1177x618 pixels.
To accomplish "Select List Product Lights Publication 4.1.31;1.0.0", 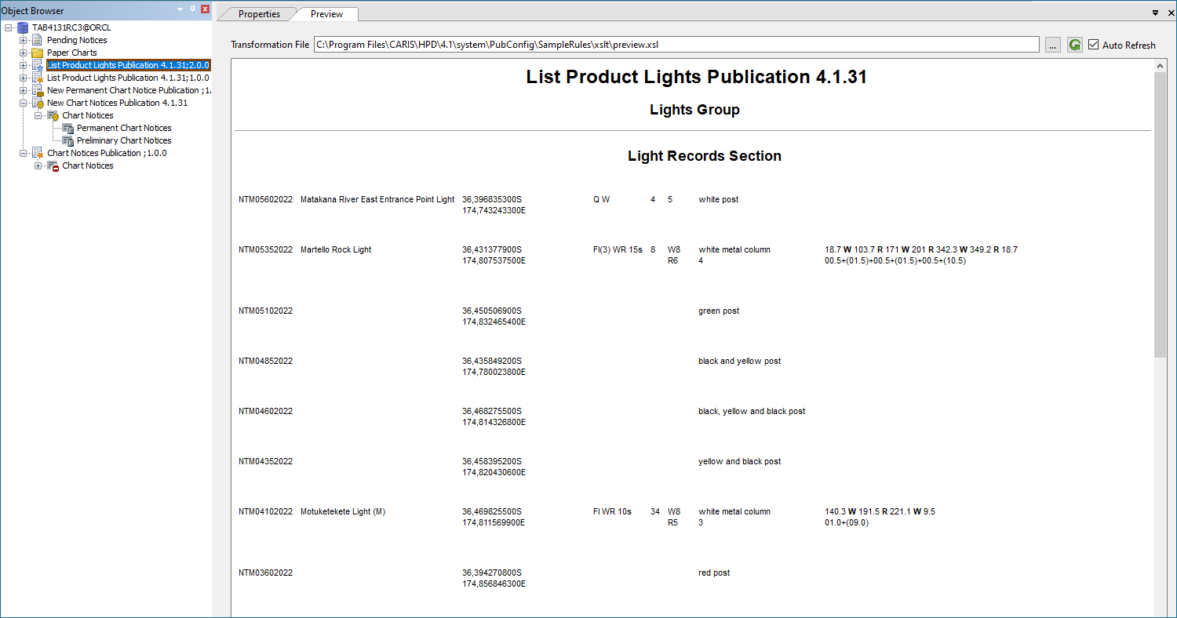I will [x=127, y=78].
